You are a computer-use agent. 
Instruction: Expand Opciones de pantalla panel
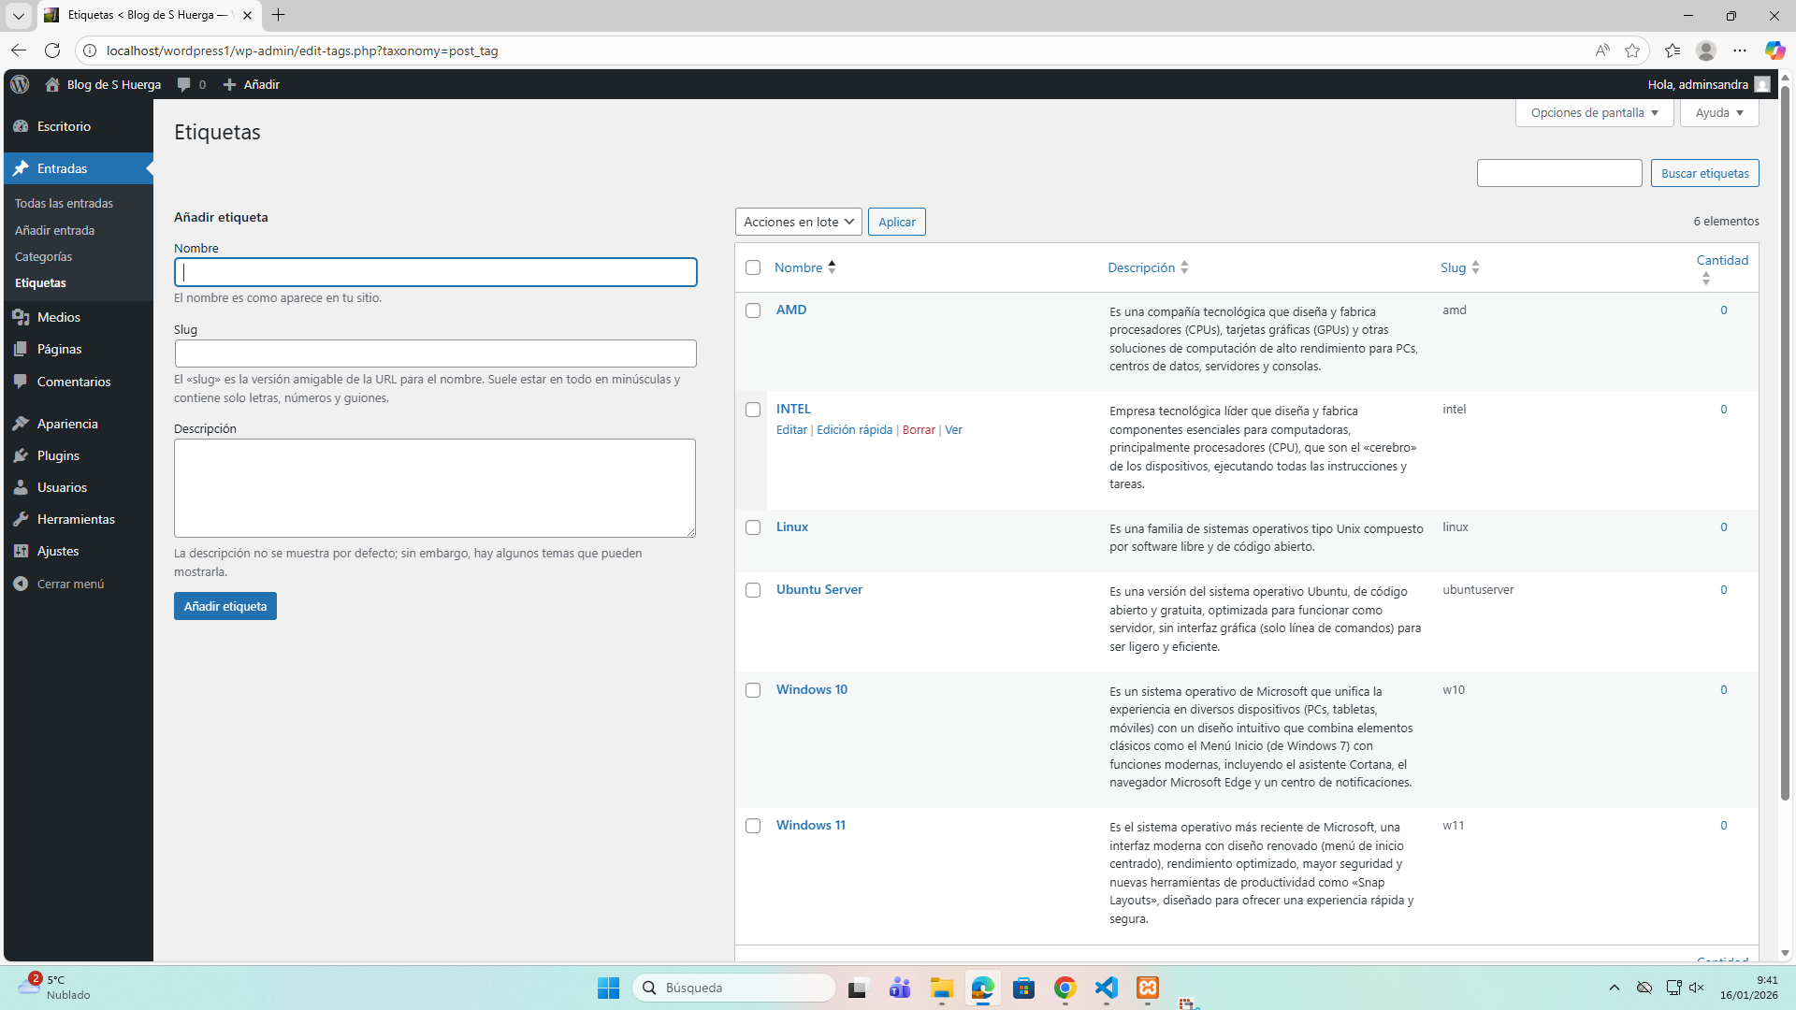[x=1594, y=112]
